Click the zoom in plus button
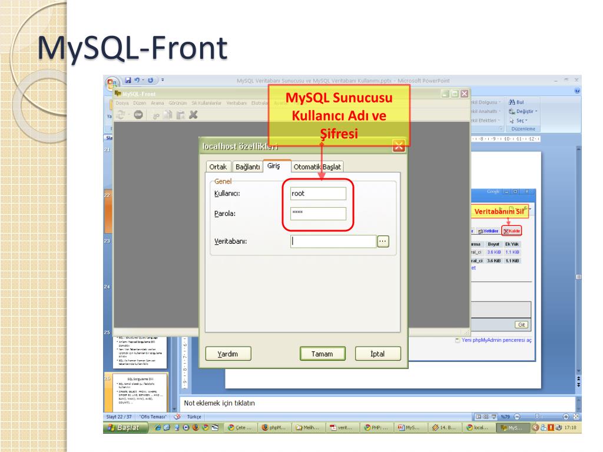This screenshot has width=603, height=452. (566, 417)
